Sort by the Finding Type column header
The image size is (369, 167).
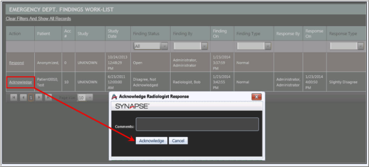coord(254,33)
